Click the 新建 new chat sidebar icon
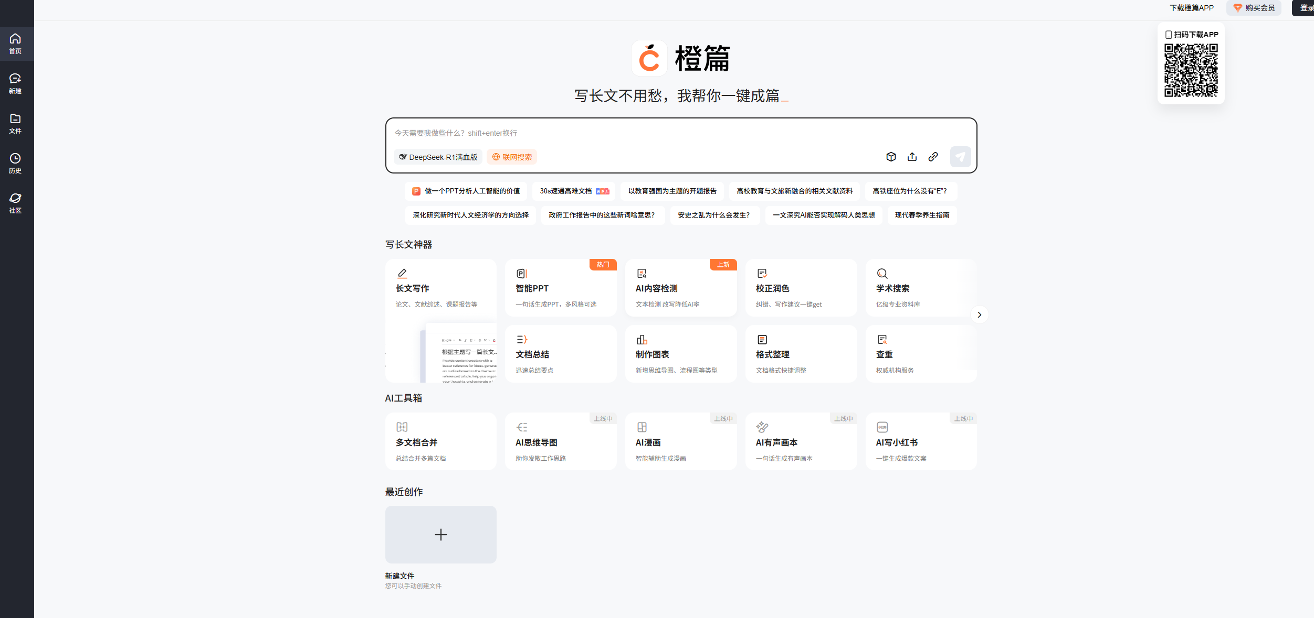Viewport: 1314px width, 618px height. coord(15,83)
